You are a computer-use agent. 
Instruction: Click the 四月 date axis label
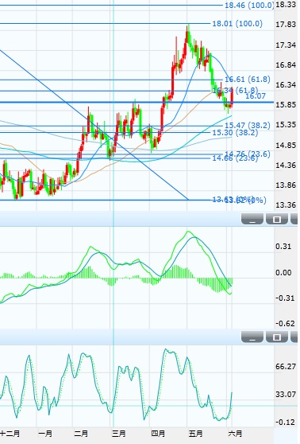click(x=158, y=434)
